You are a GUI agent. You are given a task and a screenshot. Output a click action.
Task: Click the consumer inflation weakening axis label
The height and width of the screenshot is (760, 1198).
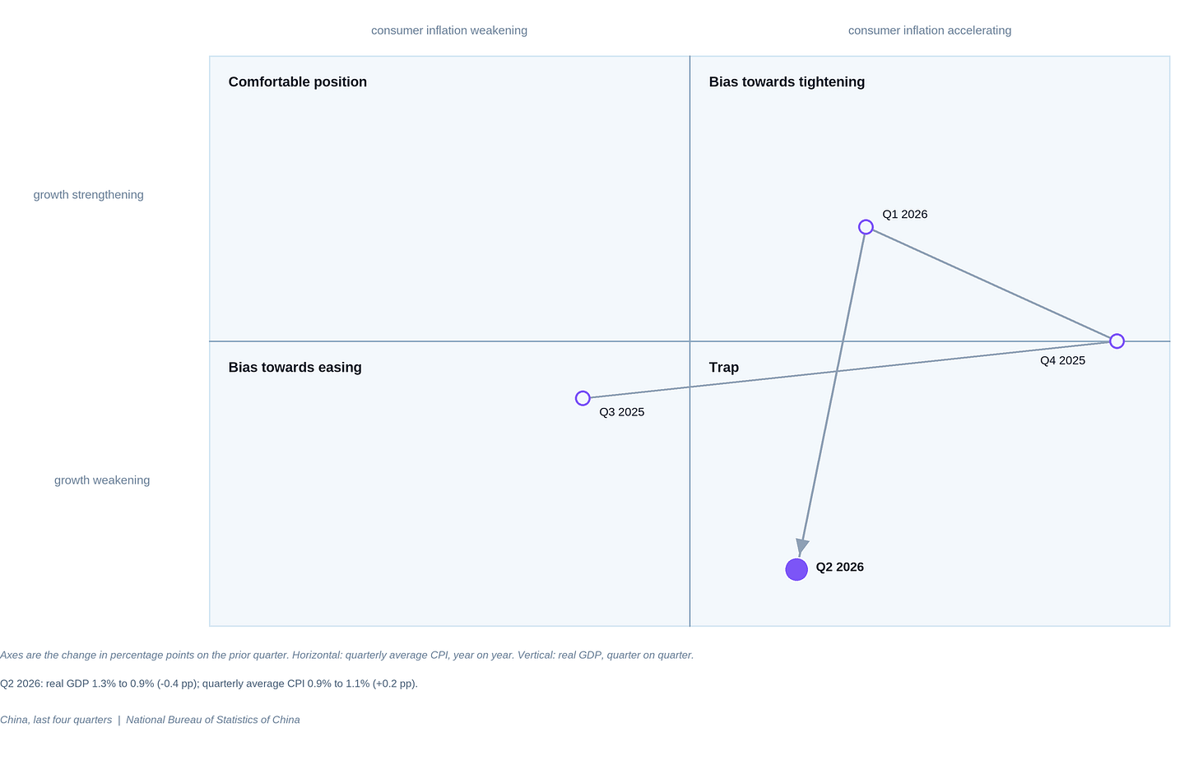click(449, 30)
